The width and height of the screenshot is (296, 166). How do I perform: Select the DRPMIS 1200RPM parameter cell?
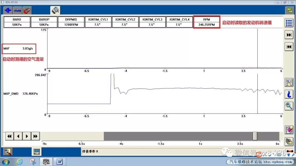71,22
